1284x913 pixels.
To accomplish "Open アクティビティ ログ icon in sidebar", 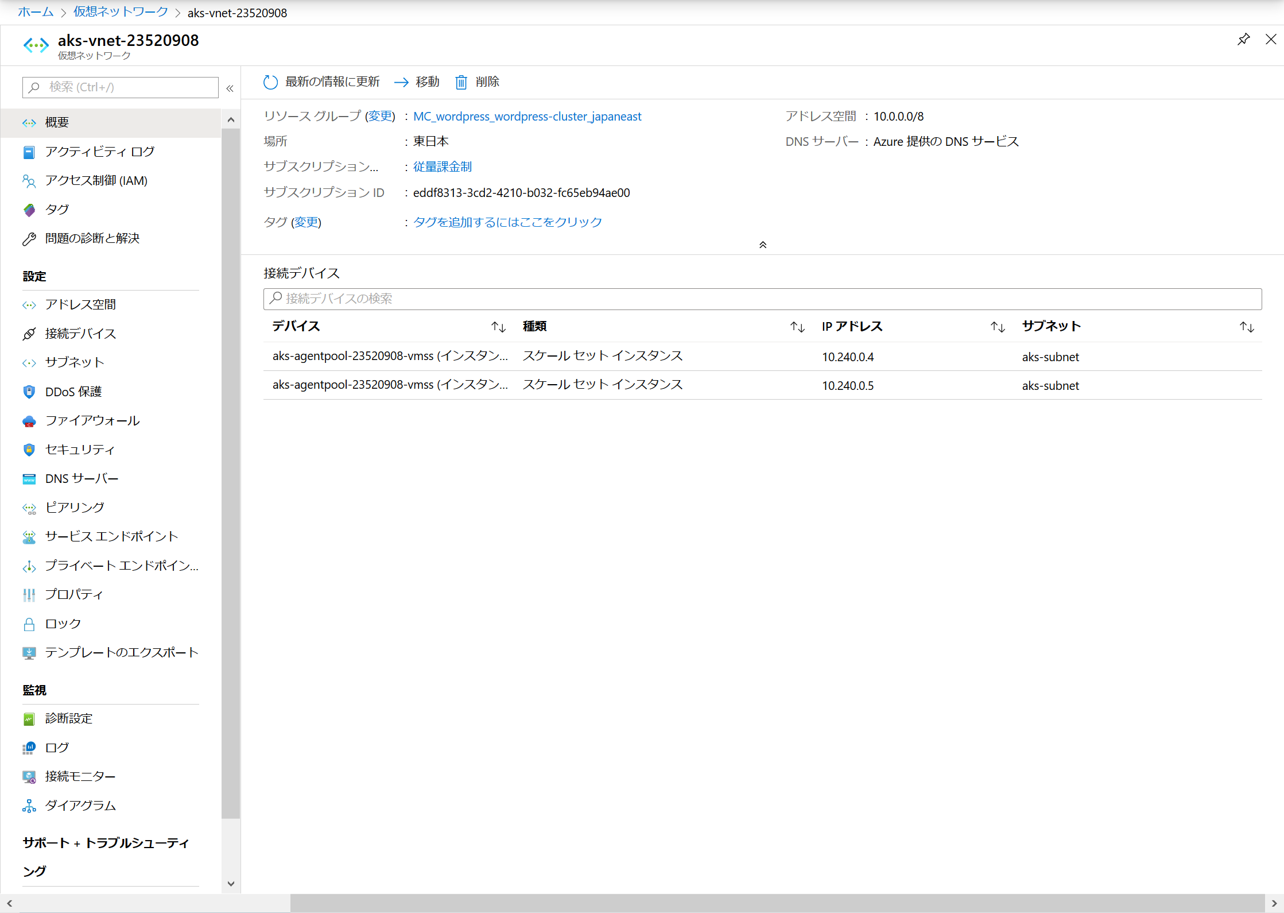I will coord(29,152).
